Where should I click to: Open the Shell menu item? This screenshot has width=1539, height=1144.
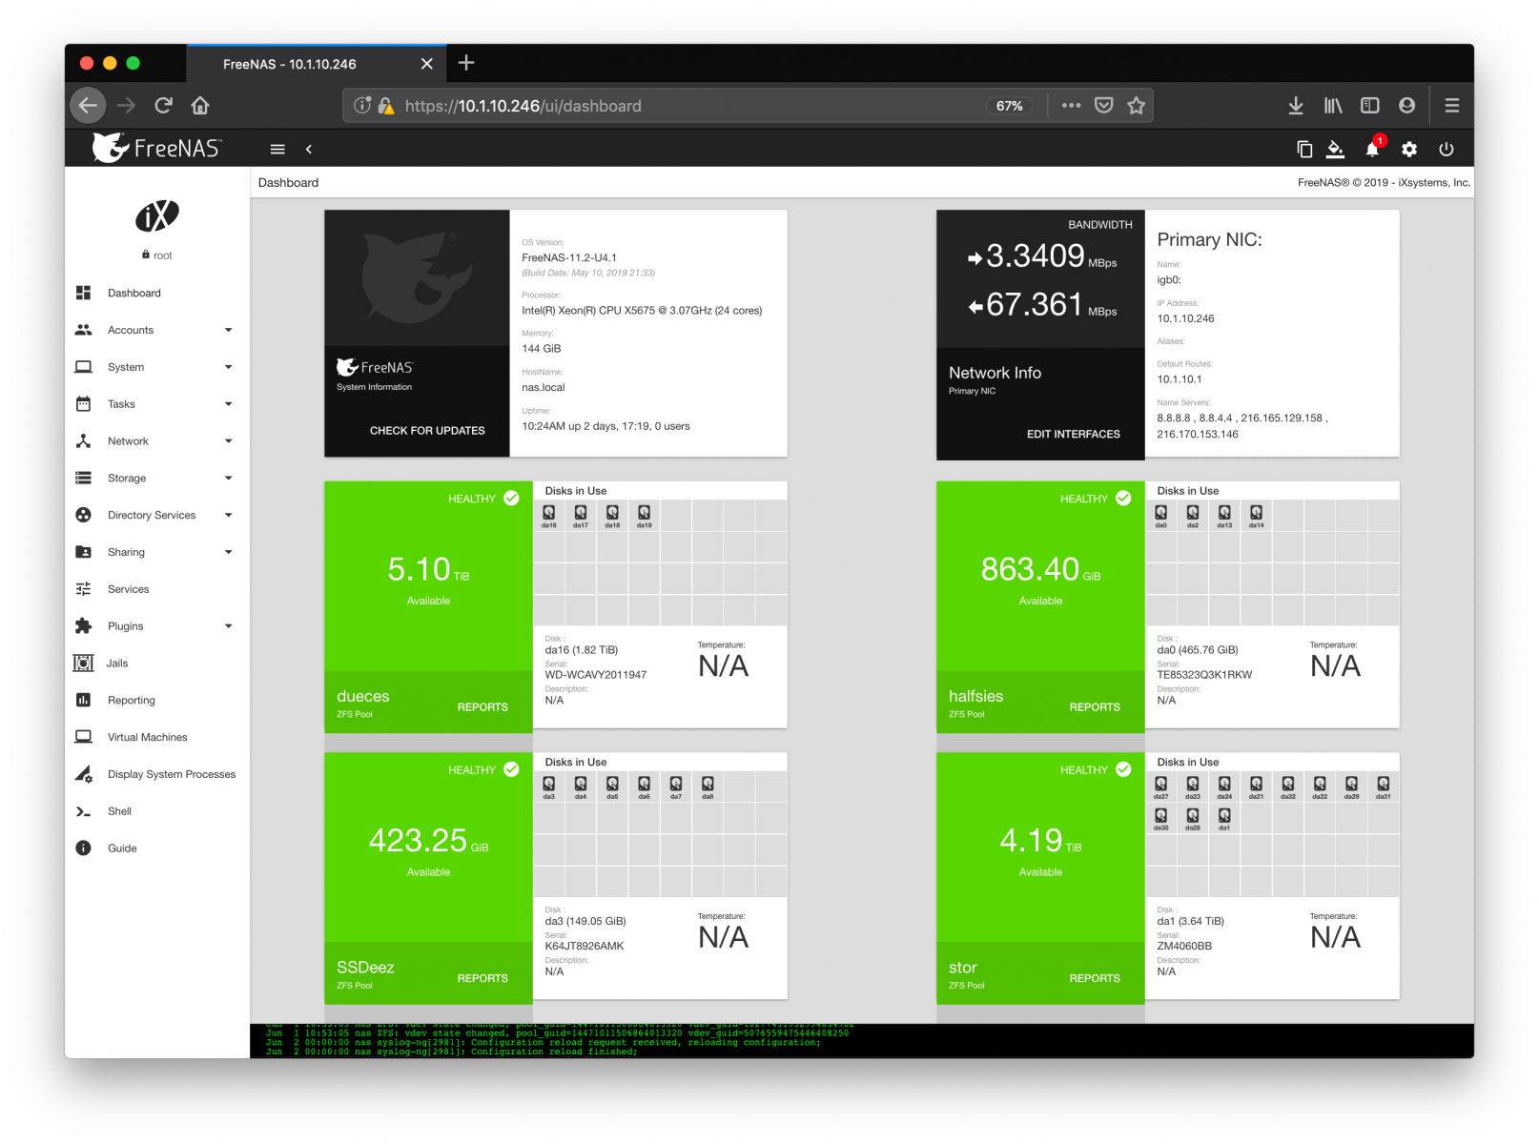[x=119, y=811]
